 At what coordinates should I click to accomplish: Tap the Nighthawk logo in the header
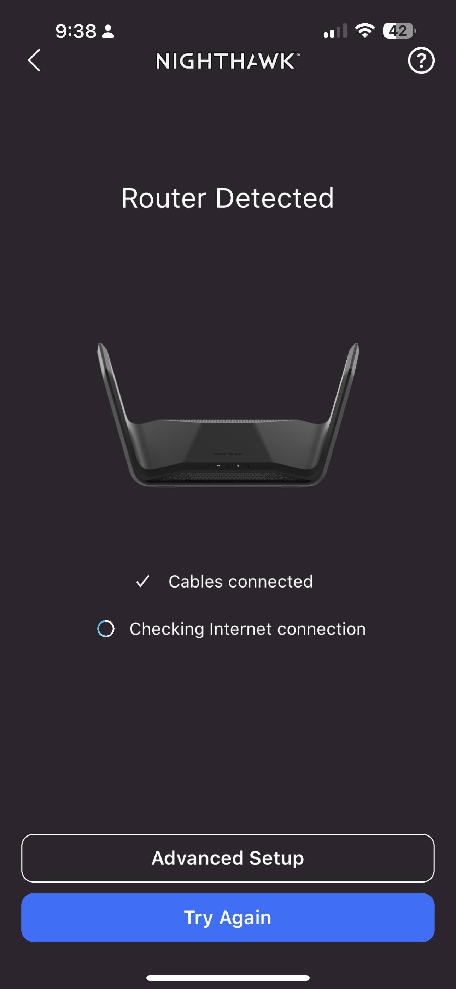[228, 61]
